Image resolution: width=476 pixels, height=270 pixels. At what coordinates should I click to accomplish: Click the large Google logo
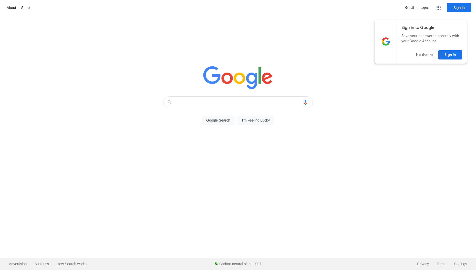238,77
